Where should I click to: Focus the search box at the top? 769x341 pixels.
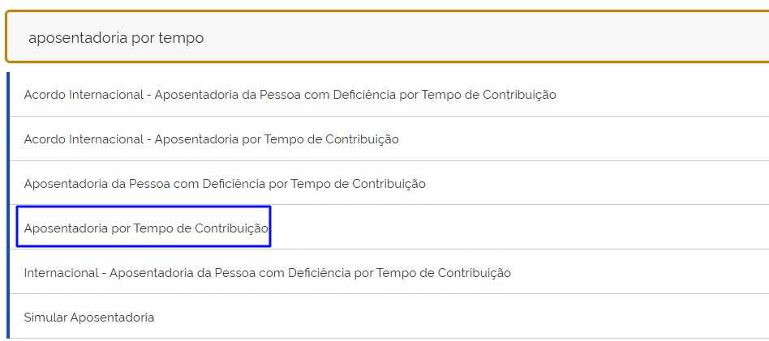point(389,38)
